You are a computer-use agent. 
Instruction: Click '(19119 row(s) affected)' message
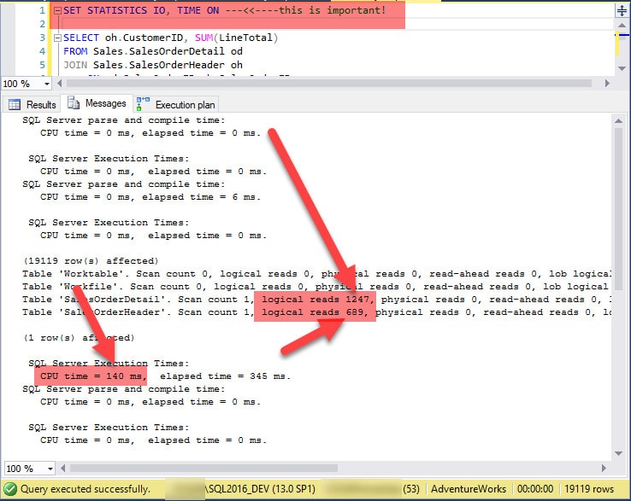pyautogui.click(x=91, y=261)
